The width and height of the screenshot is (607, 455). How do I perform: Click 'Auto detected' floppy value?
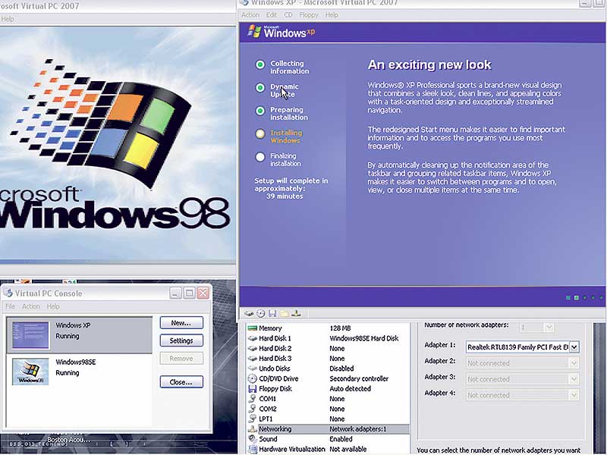point(351,388)
